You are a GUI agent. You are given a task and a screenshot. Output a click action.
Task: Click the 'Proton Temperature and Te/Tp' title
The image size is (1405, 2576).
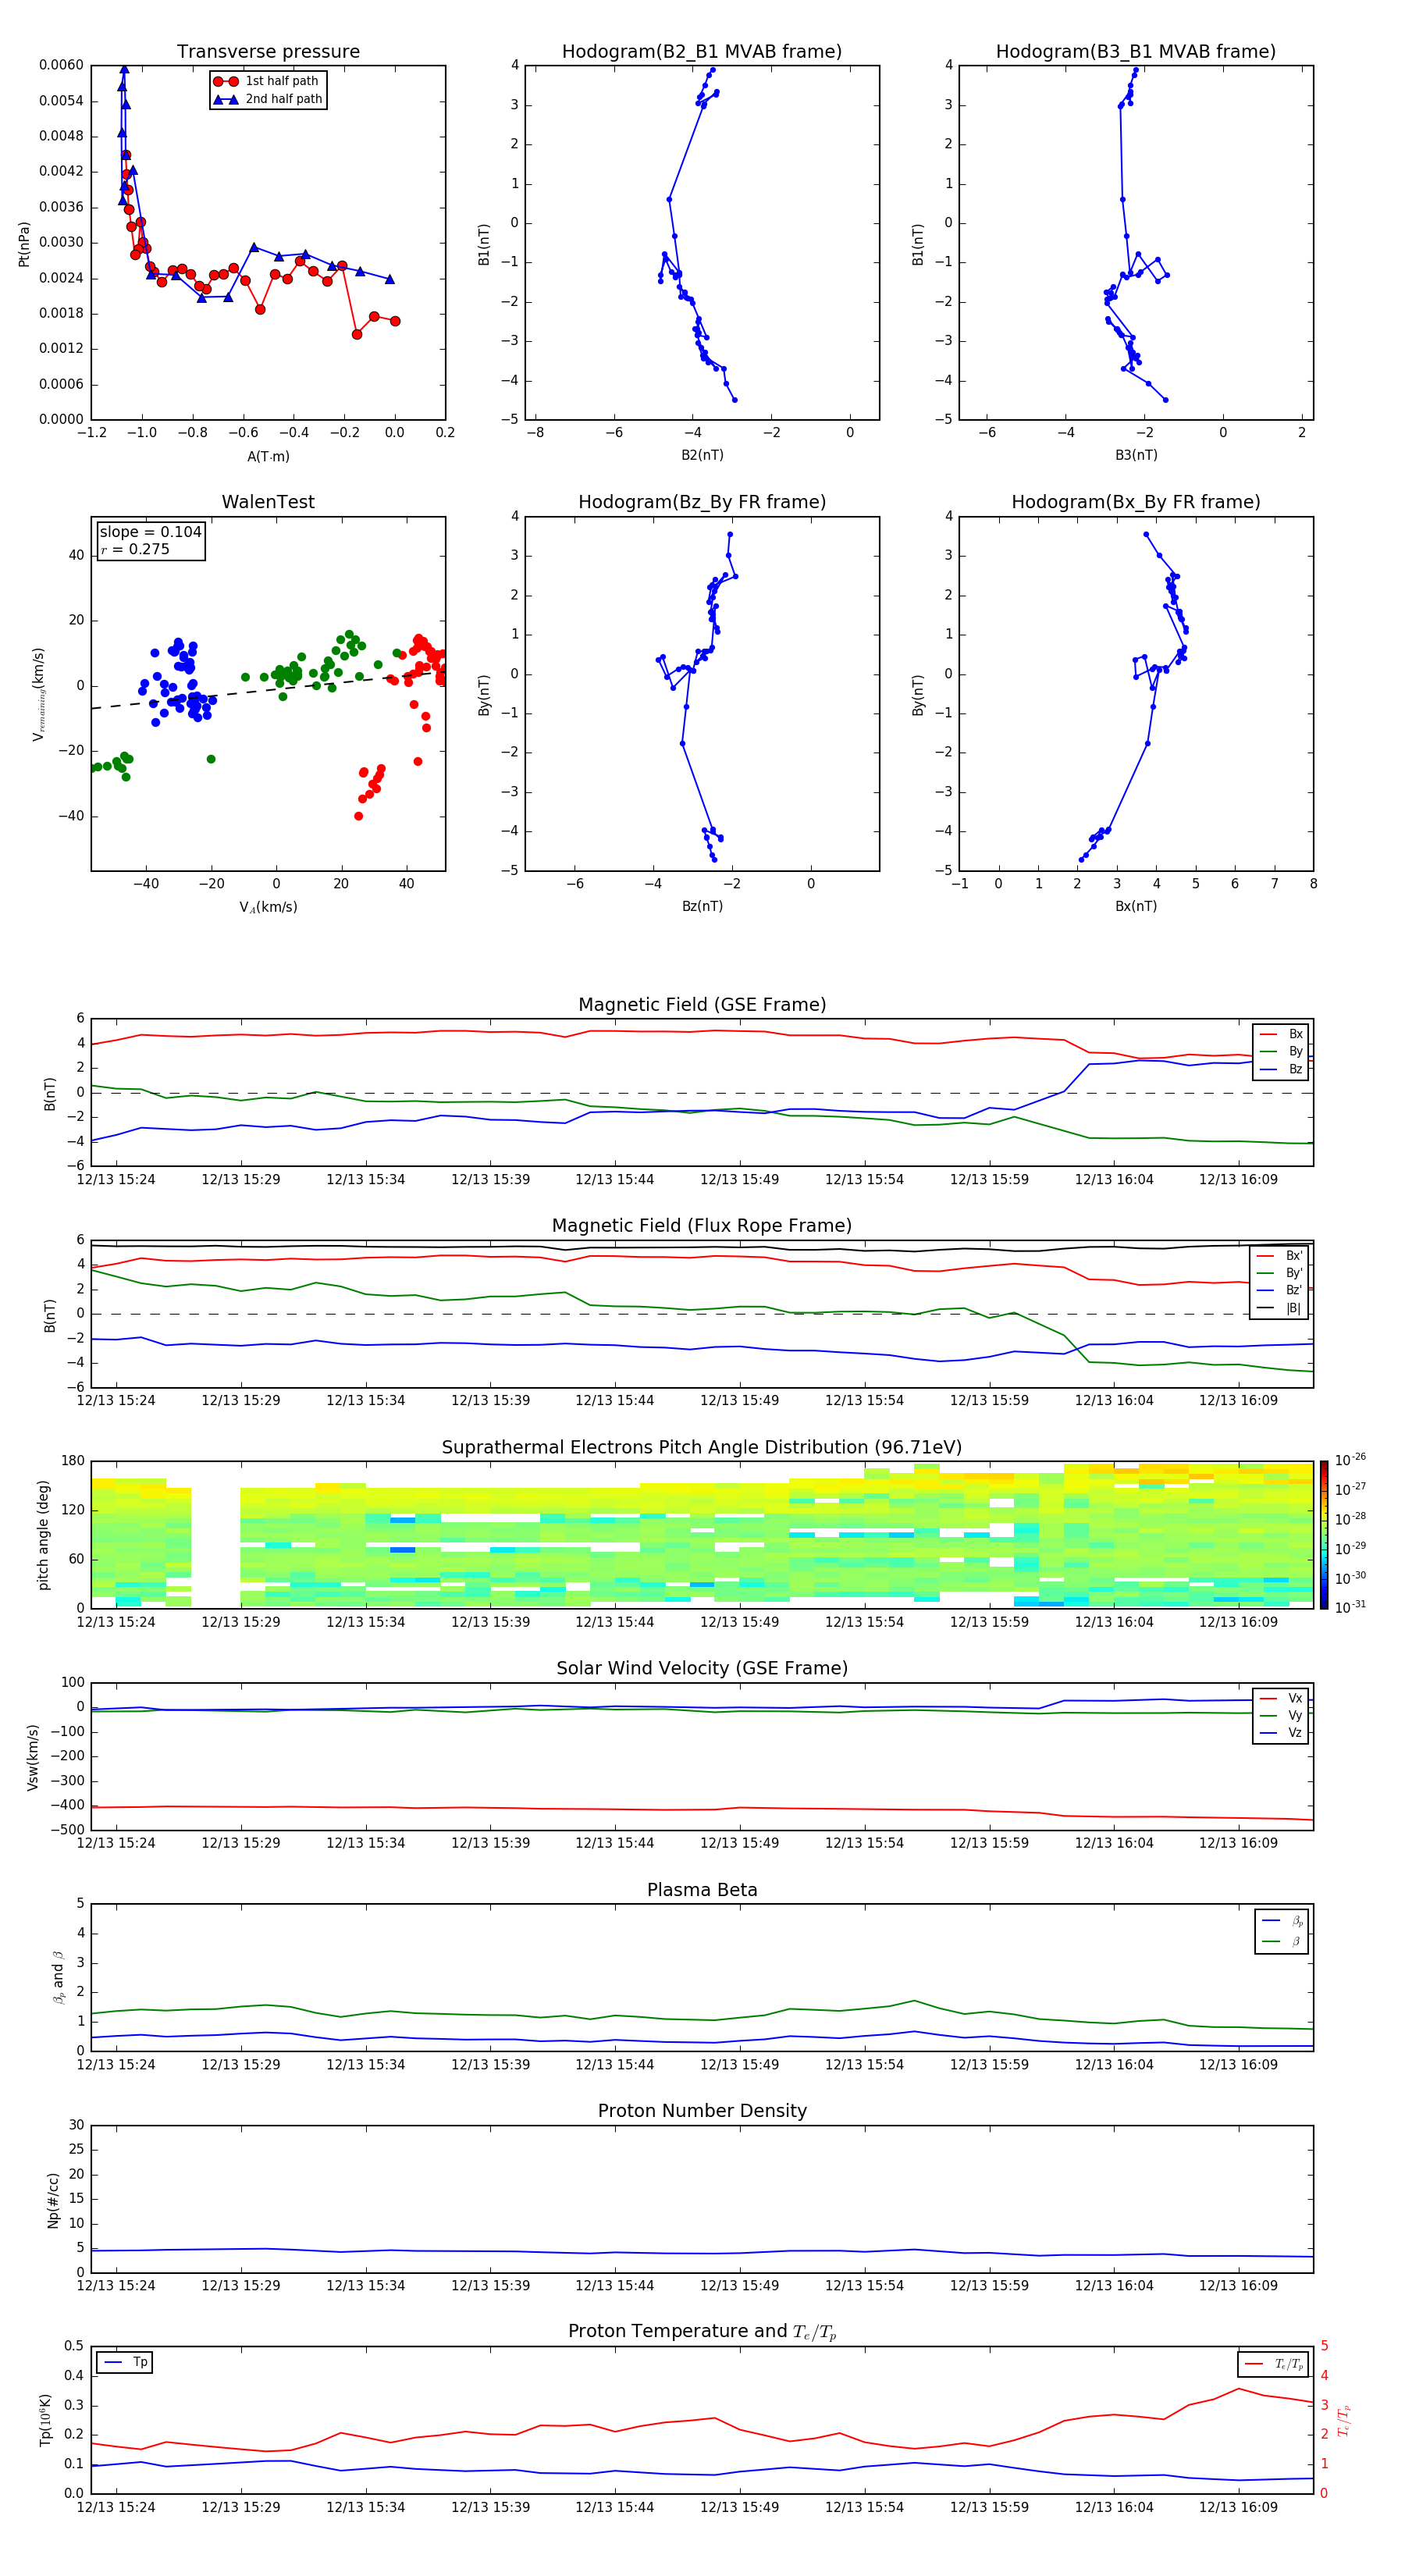click(x=702, y=2332)
